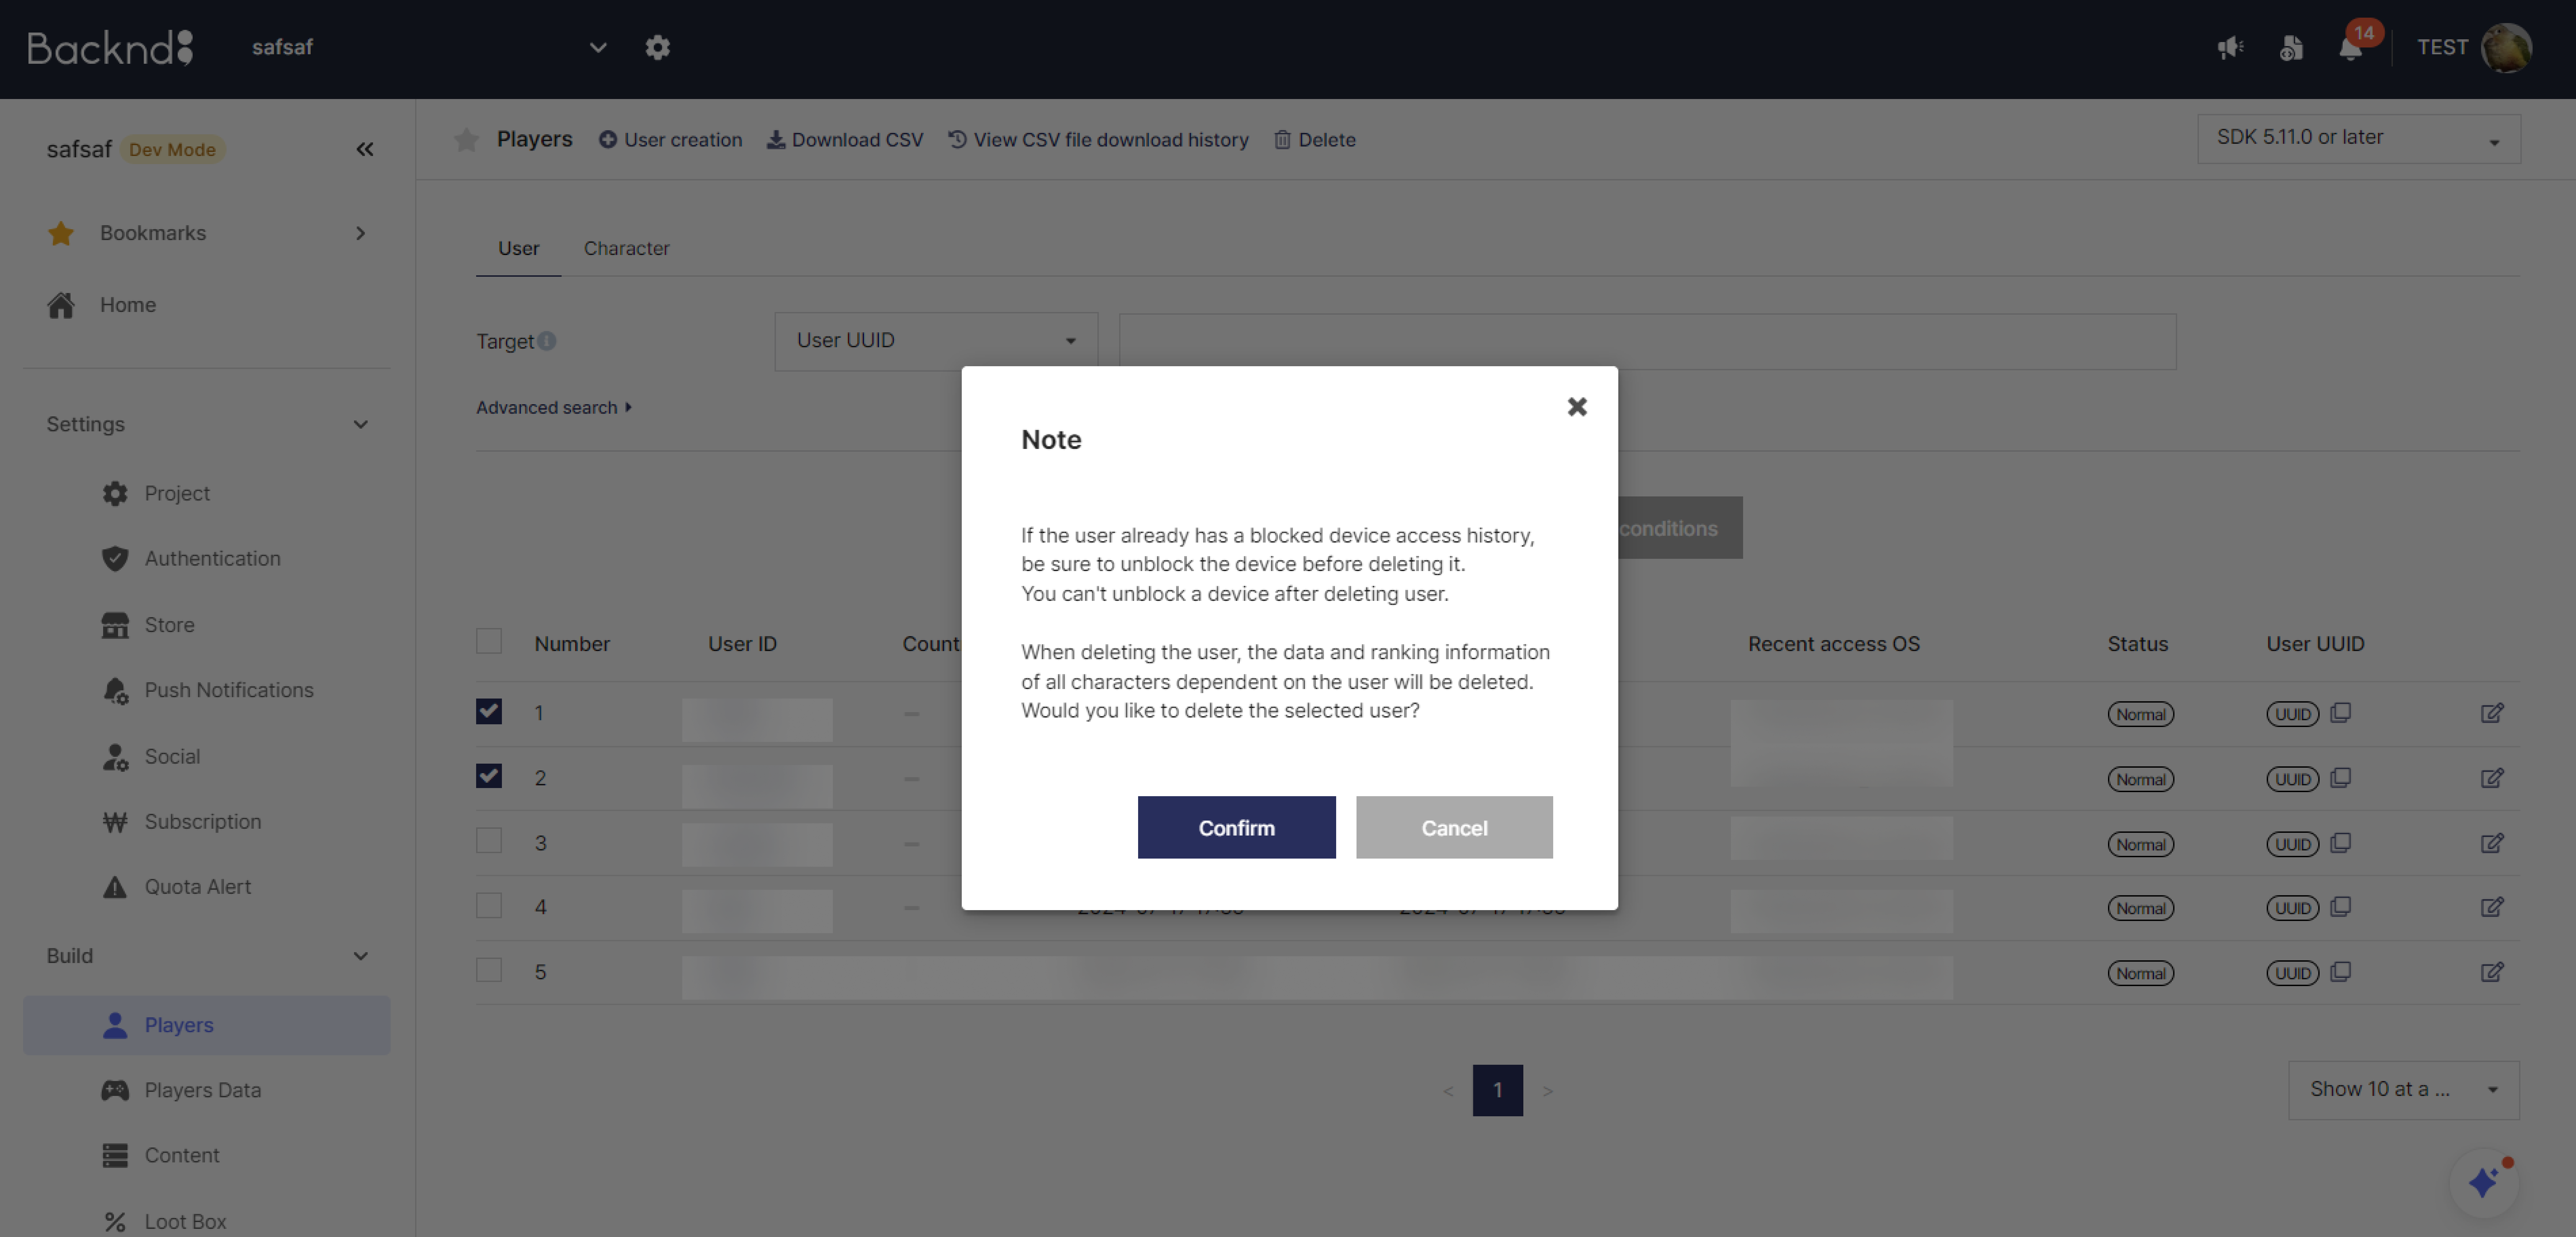The width and height of the screenshot is (2576, 1237).
Task: Copy UUID icon for row 2
Action: [2340, 778]
